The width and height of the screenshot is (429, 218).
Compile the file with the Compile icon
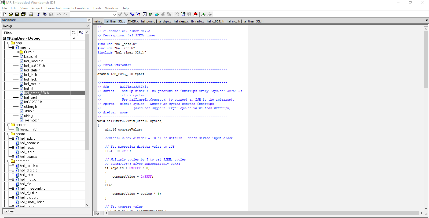(x=177, y=14)
